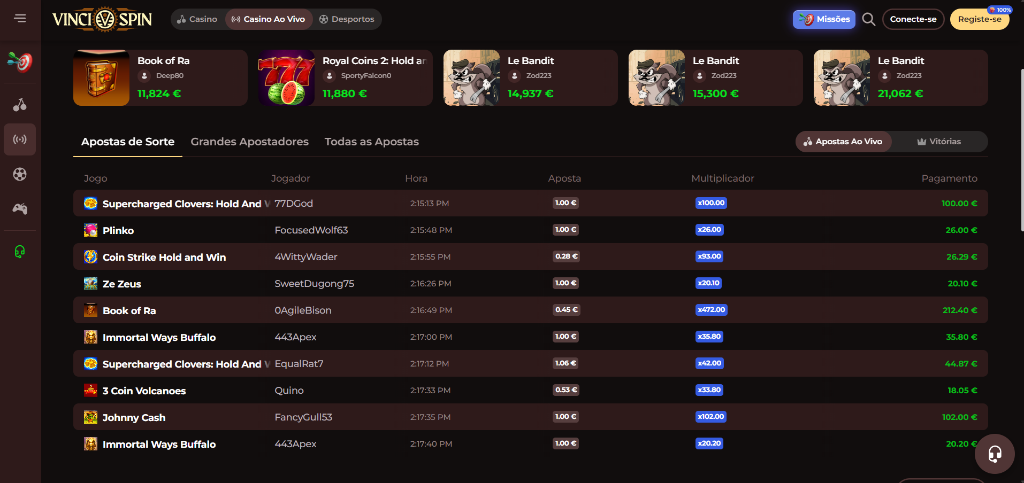Screen dimensions: 1024x483
Task: Click the Plinko game icon
Action: (x=90, y=230)
